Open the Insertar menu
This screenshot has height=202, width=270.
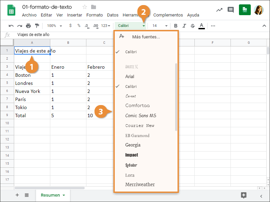[x=75, y=15]
